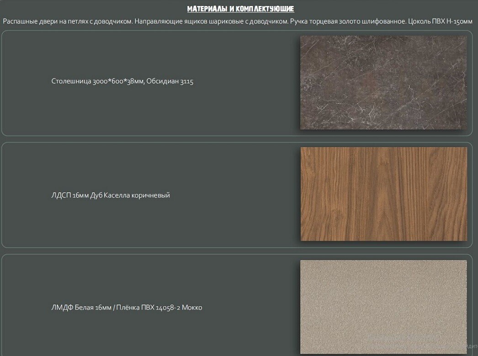The height and width of the screenshot is (356, 478).
Task: Select the Обсидиан 3115 label text
Action: point(170,82)
